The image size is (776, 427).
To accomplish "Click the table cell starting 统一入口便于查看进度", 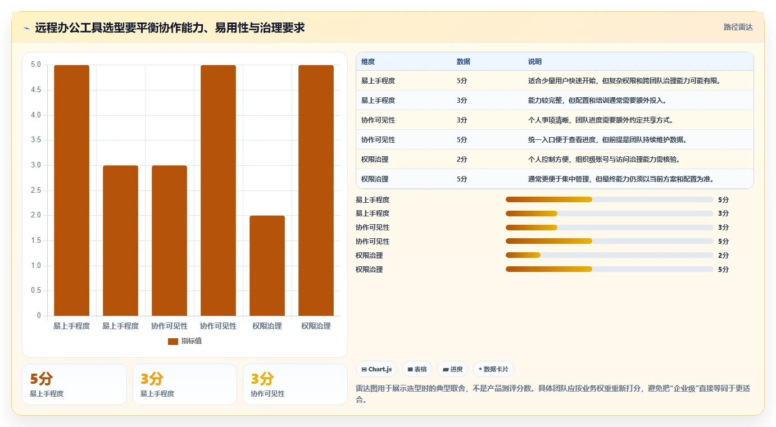I will 638,140.
